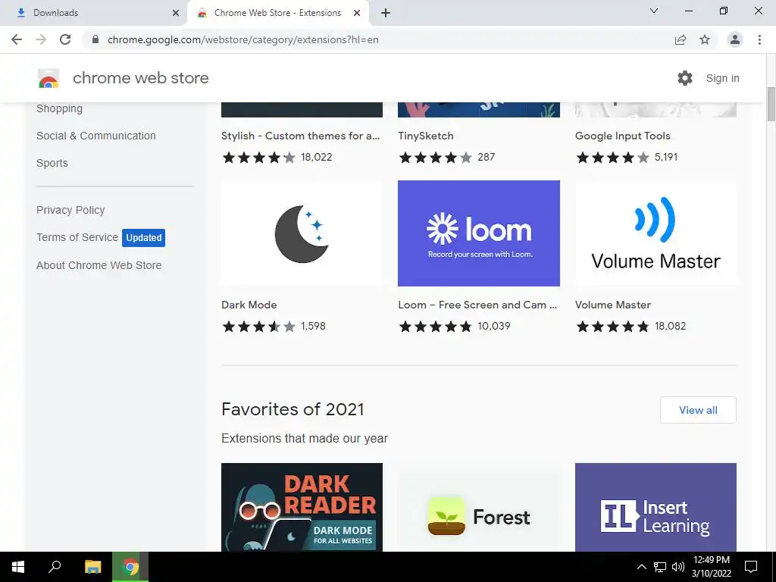
Task: Open web store settings gear
Action: click(685, 78)
